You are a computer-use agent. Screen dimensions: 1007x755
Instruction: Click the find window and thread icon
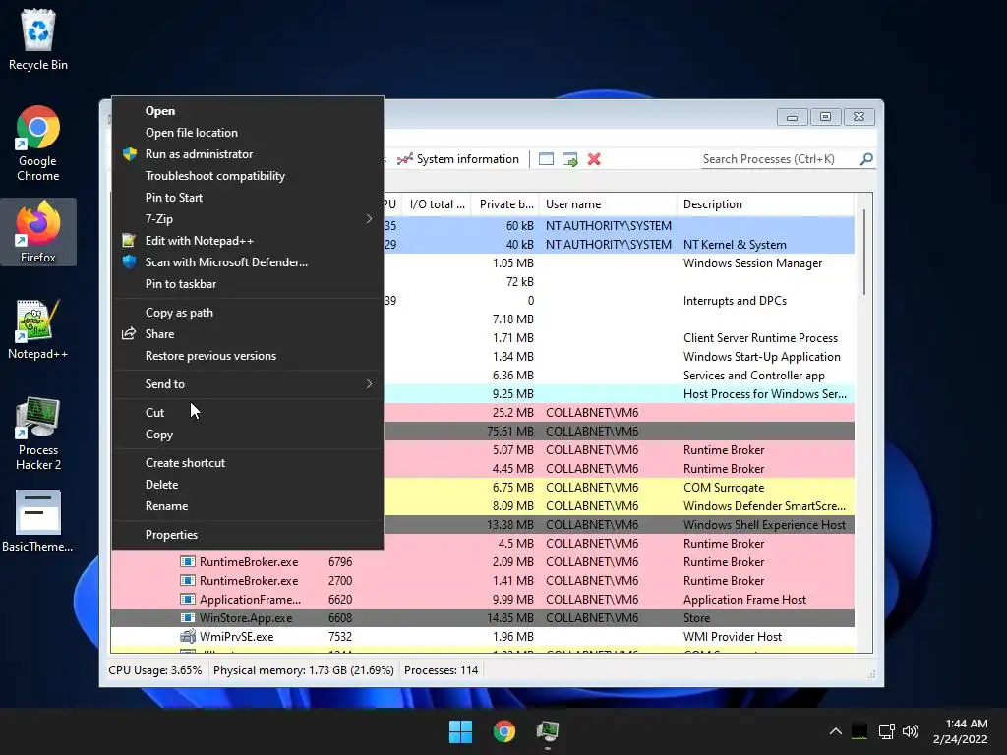569,159
